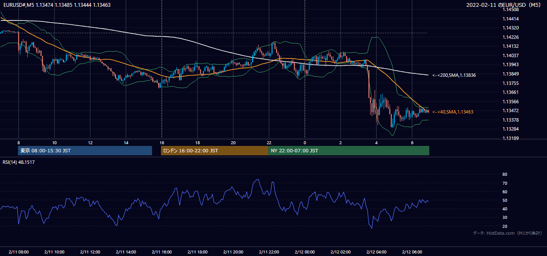Screen dimensions: 547x256
Task: Click price level 1.13284 on axis
Action: pyautogui.click(x=511, y=129)
